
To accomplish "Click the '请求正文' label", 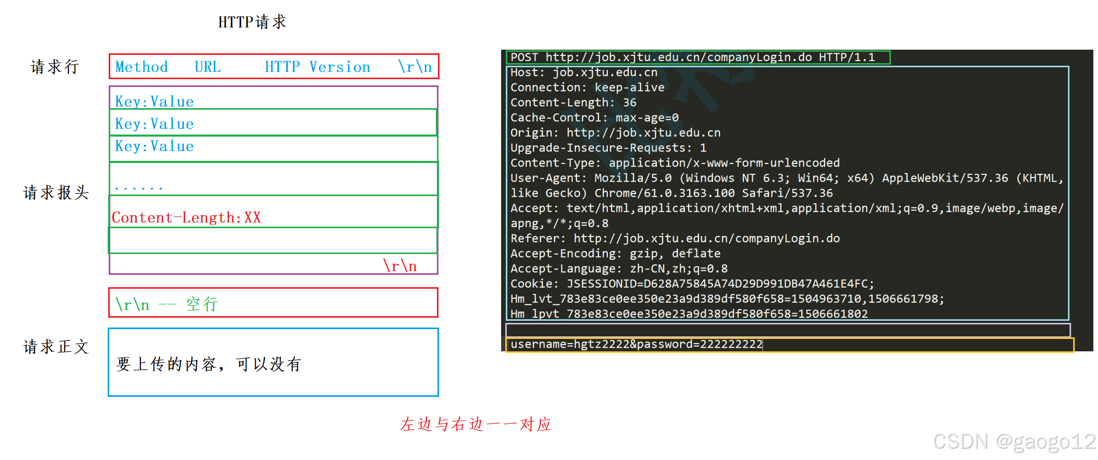I will click(56, 347).
